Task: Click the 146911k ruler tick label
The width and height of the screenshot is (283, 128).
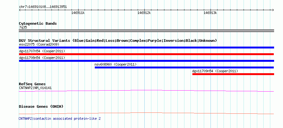Action: point(78,13)
